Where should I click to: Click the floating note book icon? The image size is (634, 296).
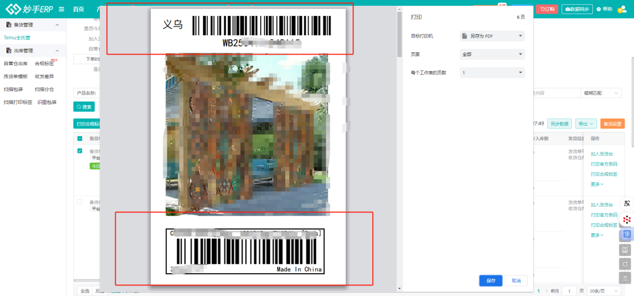tap(625, 250)
